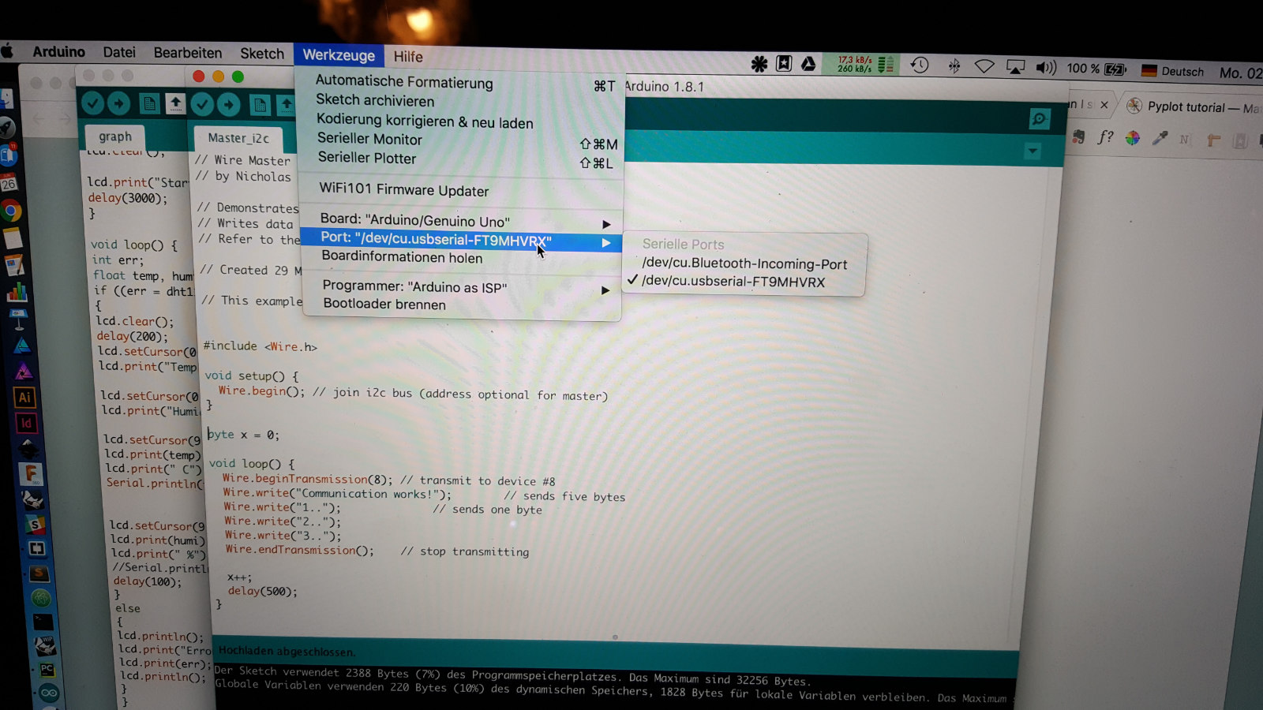Open the Datei menu

(x=119, y=52)
